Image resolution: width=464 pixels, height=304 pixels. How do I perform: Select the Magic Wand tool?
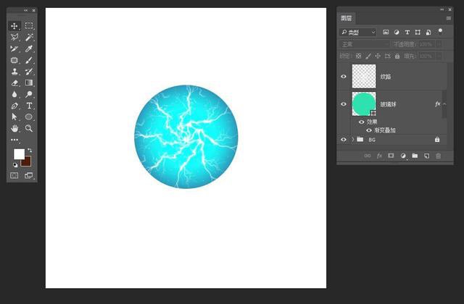29,37
